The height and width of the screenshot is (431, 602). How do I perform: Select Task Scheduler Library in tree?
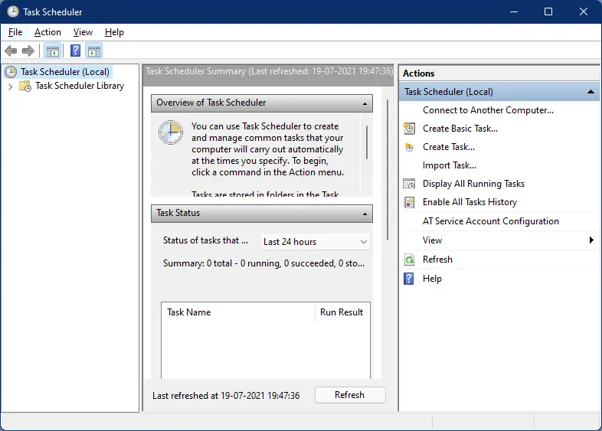click(x=80, y=86)
